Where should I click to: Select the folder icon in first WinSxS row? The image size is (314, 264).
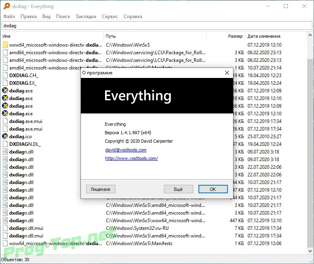point(5,45)
